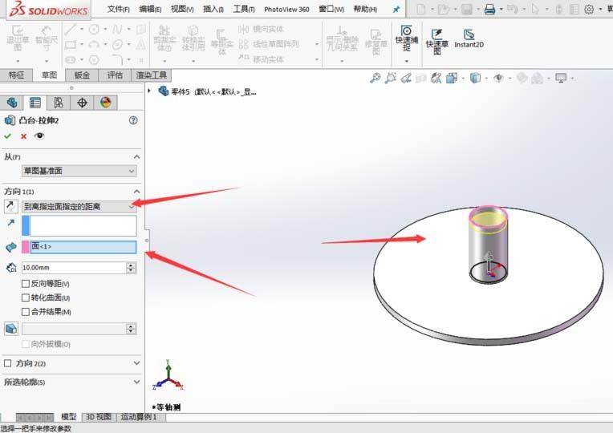Open the 视图(V) menu

click(x=182, y=9)
